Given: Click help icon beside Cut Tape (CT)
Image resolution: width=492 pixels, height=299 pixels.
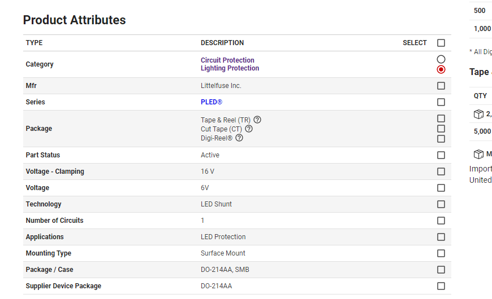Looking at the screenshot, I should click(x=249, y=129).
